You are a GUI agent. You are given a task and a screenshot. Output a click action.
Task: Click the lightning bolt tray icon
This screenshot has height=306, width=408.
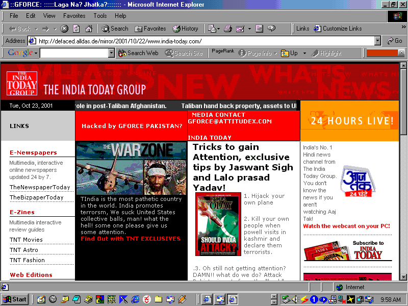point(304,300)
